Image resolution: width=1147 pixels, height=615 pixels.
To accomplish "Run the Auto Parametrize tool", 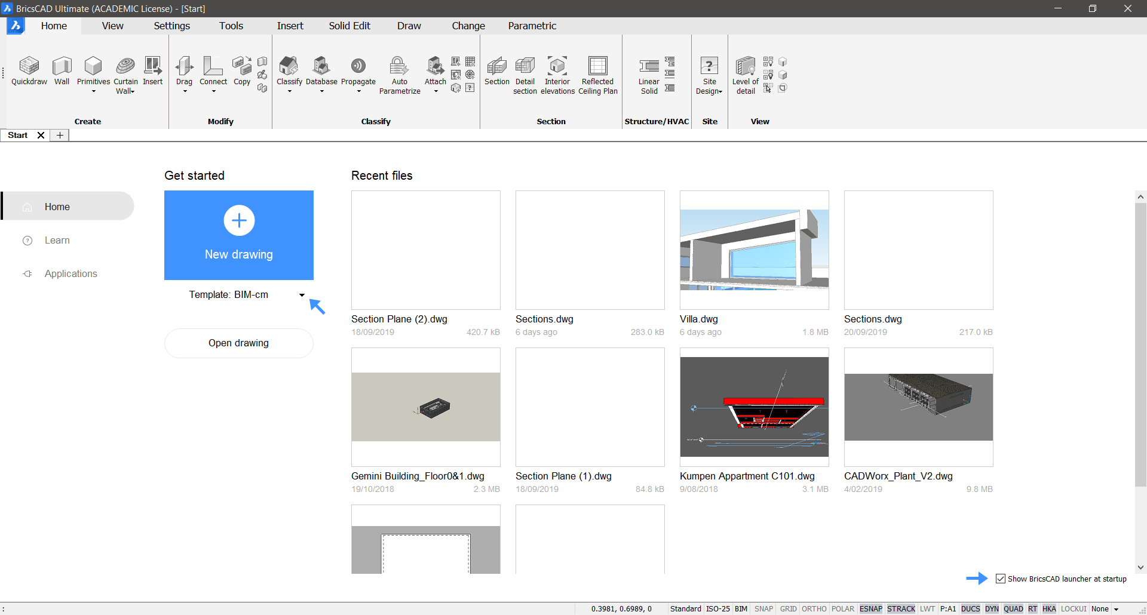I will [x=400, y=75].
